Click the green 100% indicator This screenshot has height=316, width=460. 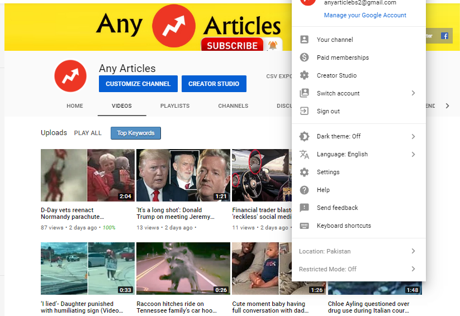109,227
